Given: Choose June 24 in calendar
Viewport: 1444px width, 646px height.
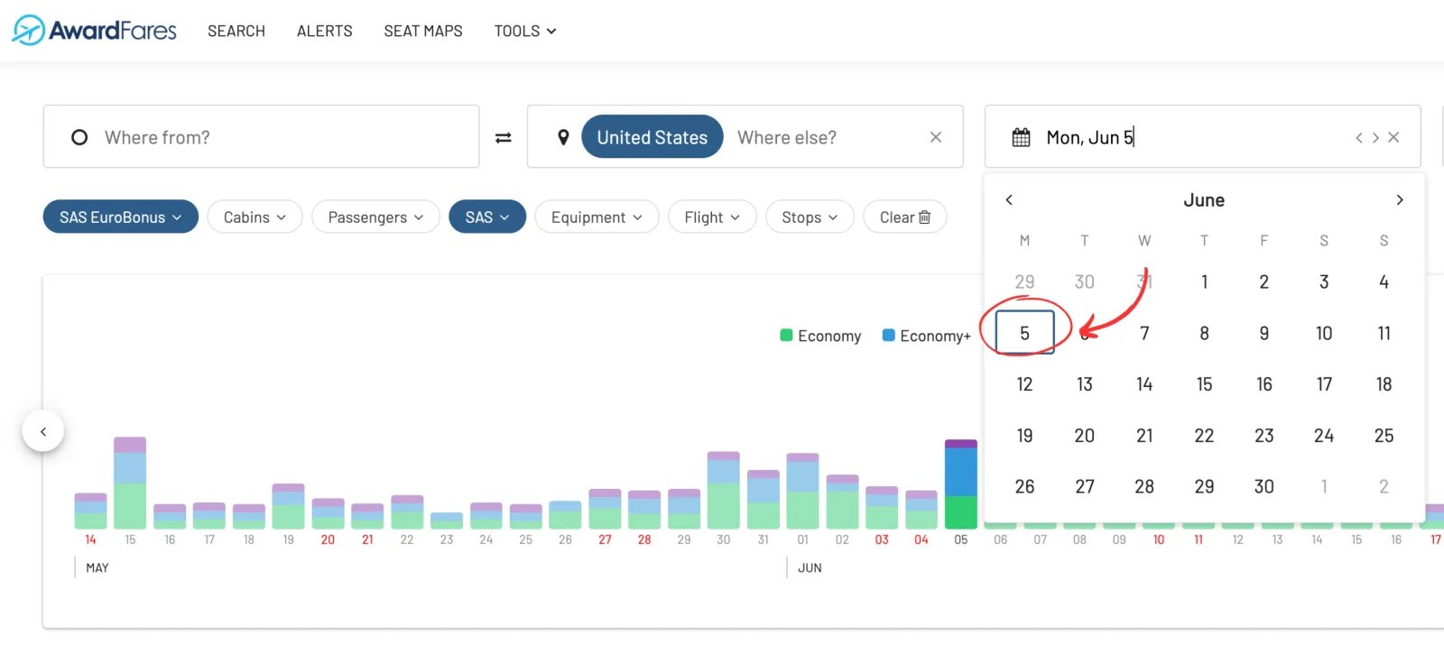Looking at the screenshot, I should click(x=1324, y=436).
